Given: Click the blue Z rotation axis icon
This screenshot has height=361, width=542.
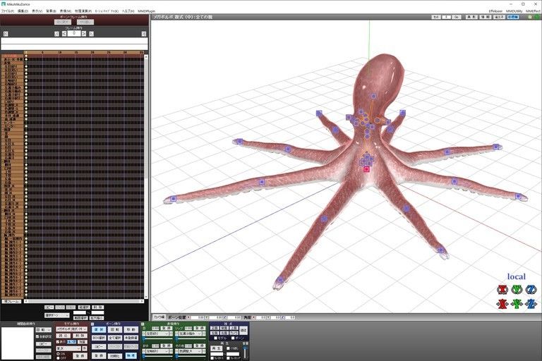Looking at the screenshot, I should [531, 290].
